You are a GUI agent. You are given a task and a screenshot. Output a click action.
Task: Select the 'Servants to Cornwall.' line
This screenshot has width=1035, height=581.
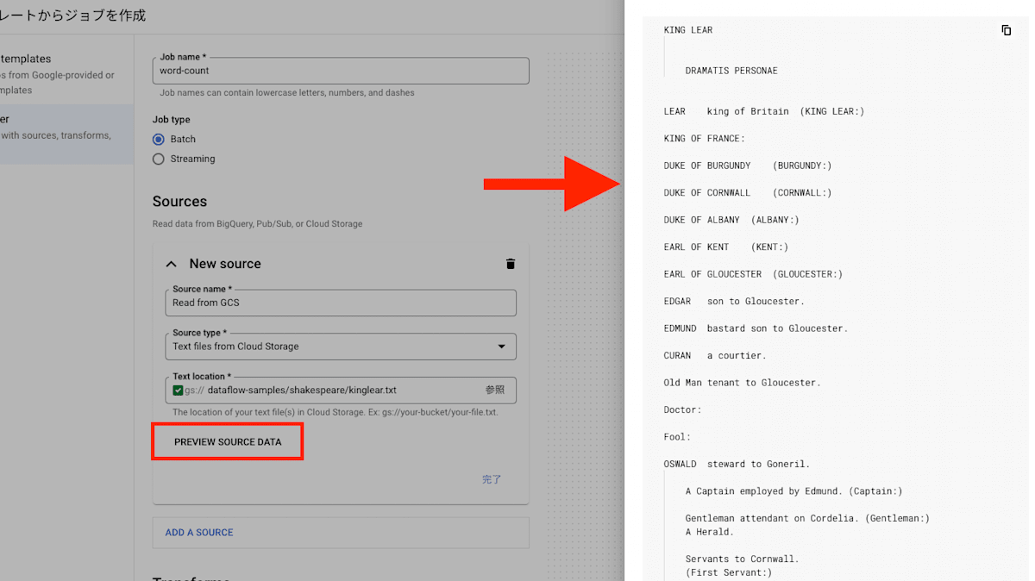pos(743,559)
